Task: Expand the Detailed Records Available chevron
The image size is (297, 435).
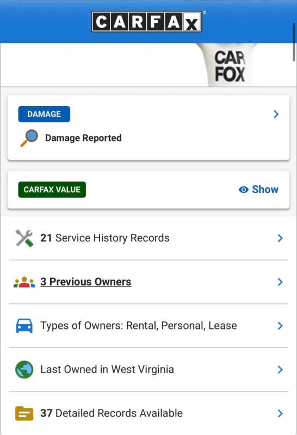Action: (280, 413)
